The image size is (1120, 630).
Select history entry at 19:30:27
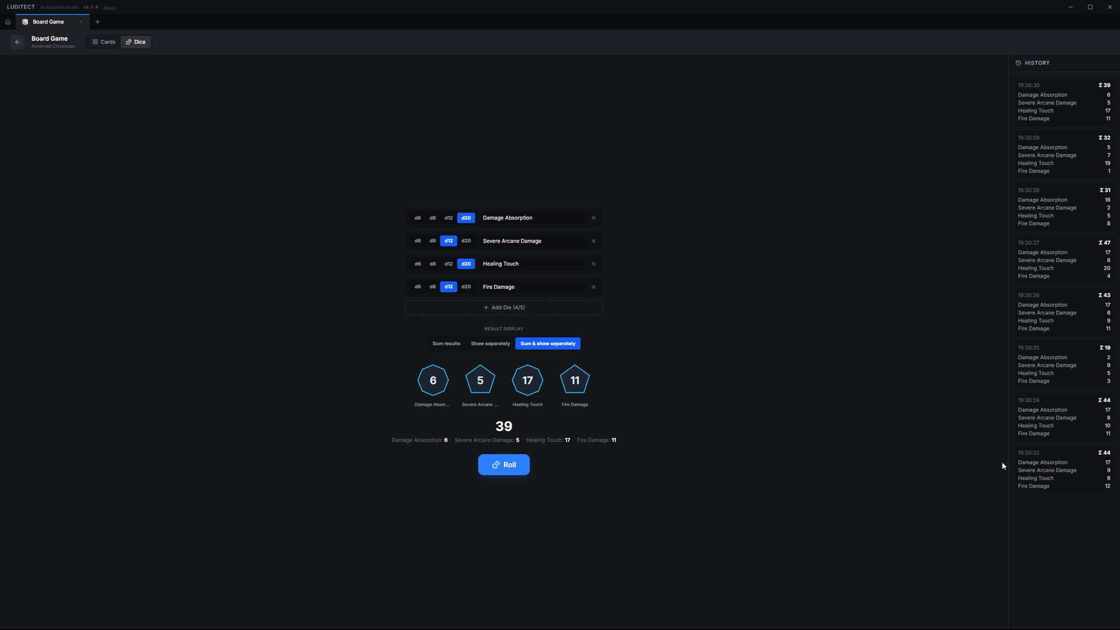point(1064,260)
